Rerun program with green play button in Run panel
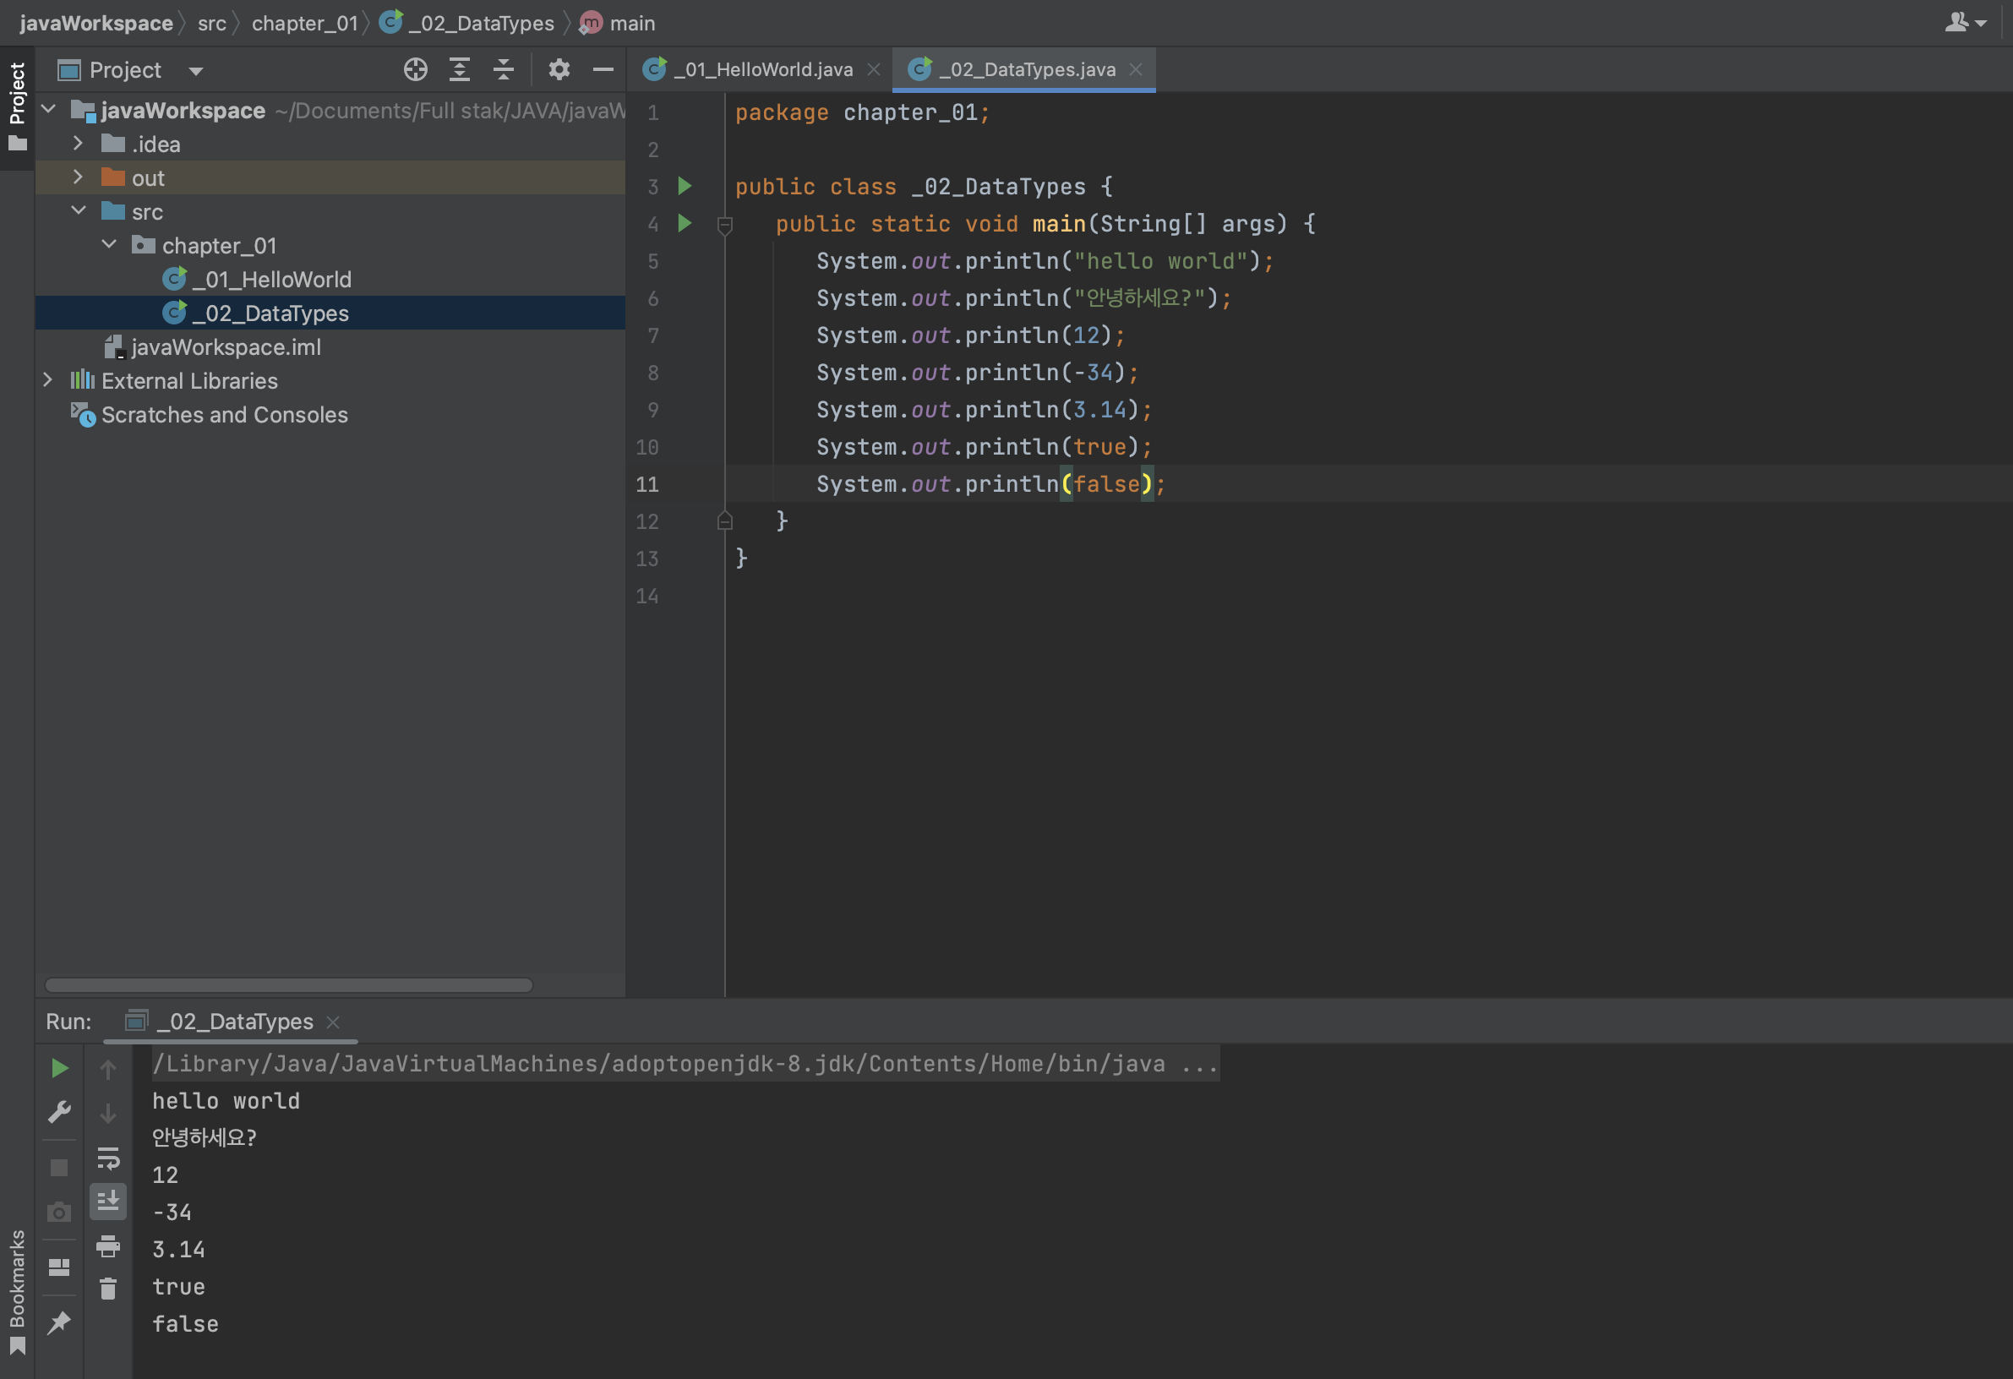Image resolution: width=2013 pixels, height=1379 pixels. (59, 1068)
